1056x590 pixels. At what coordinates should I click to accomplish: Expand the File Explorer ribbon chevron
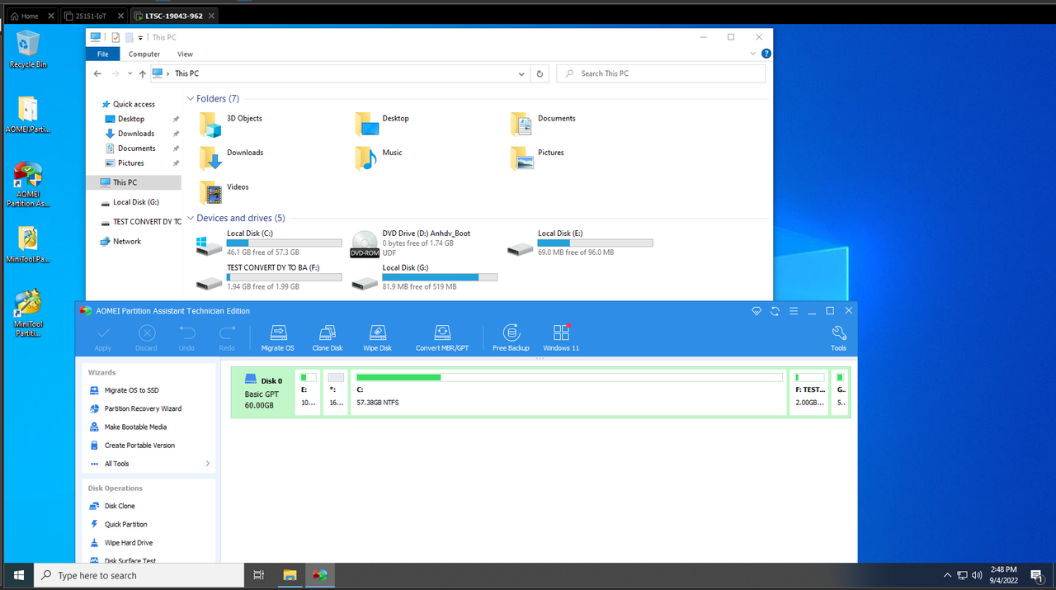coord(752,54)
